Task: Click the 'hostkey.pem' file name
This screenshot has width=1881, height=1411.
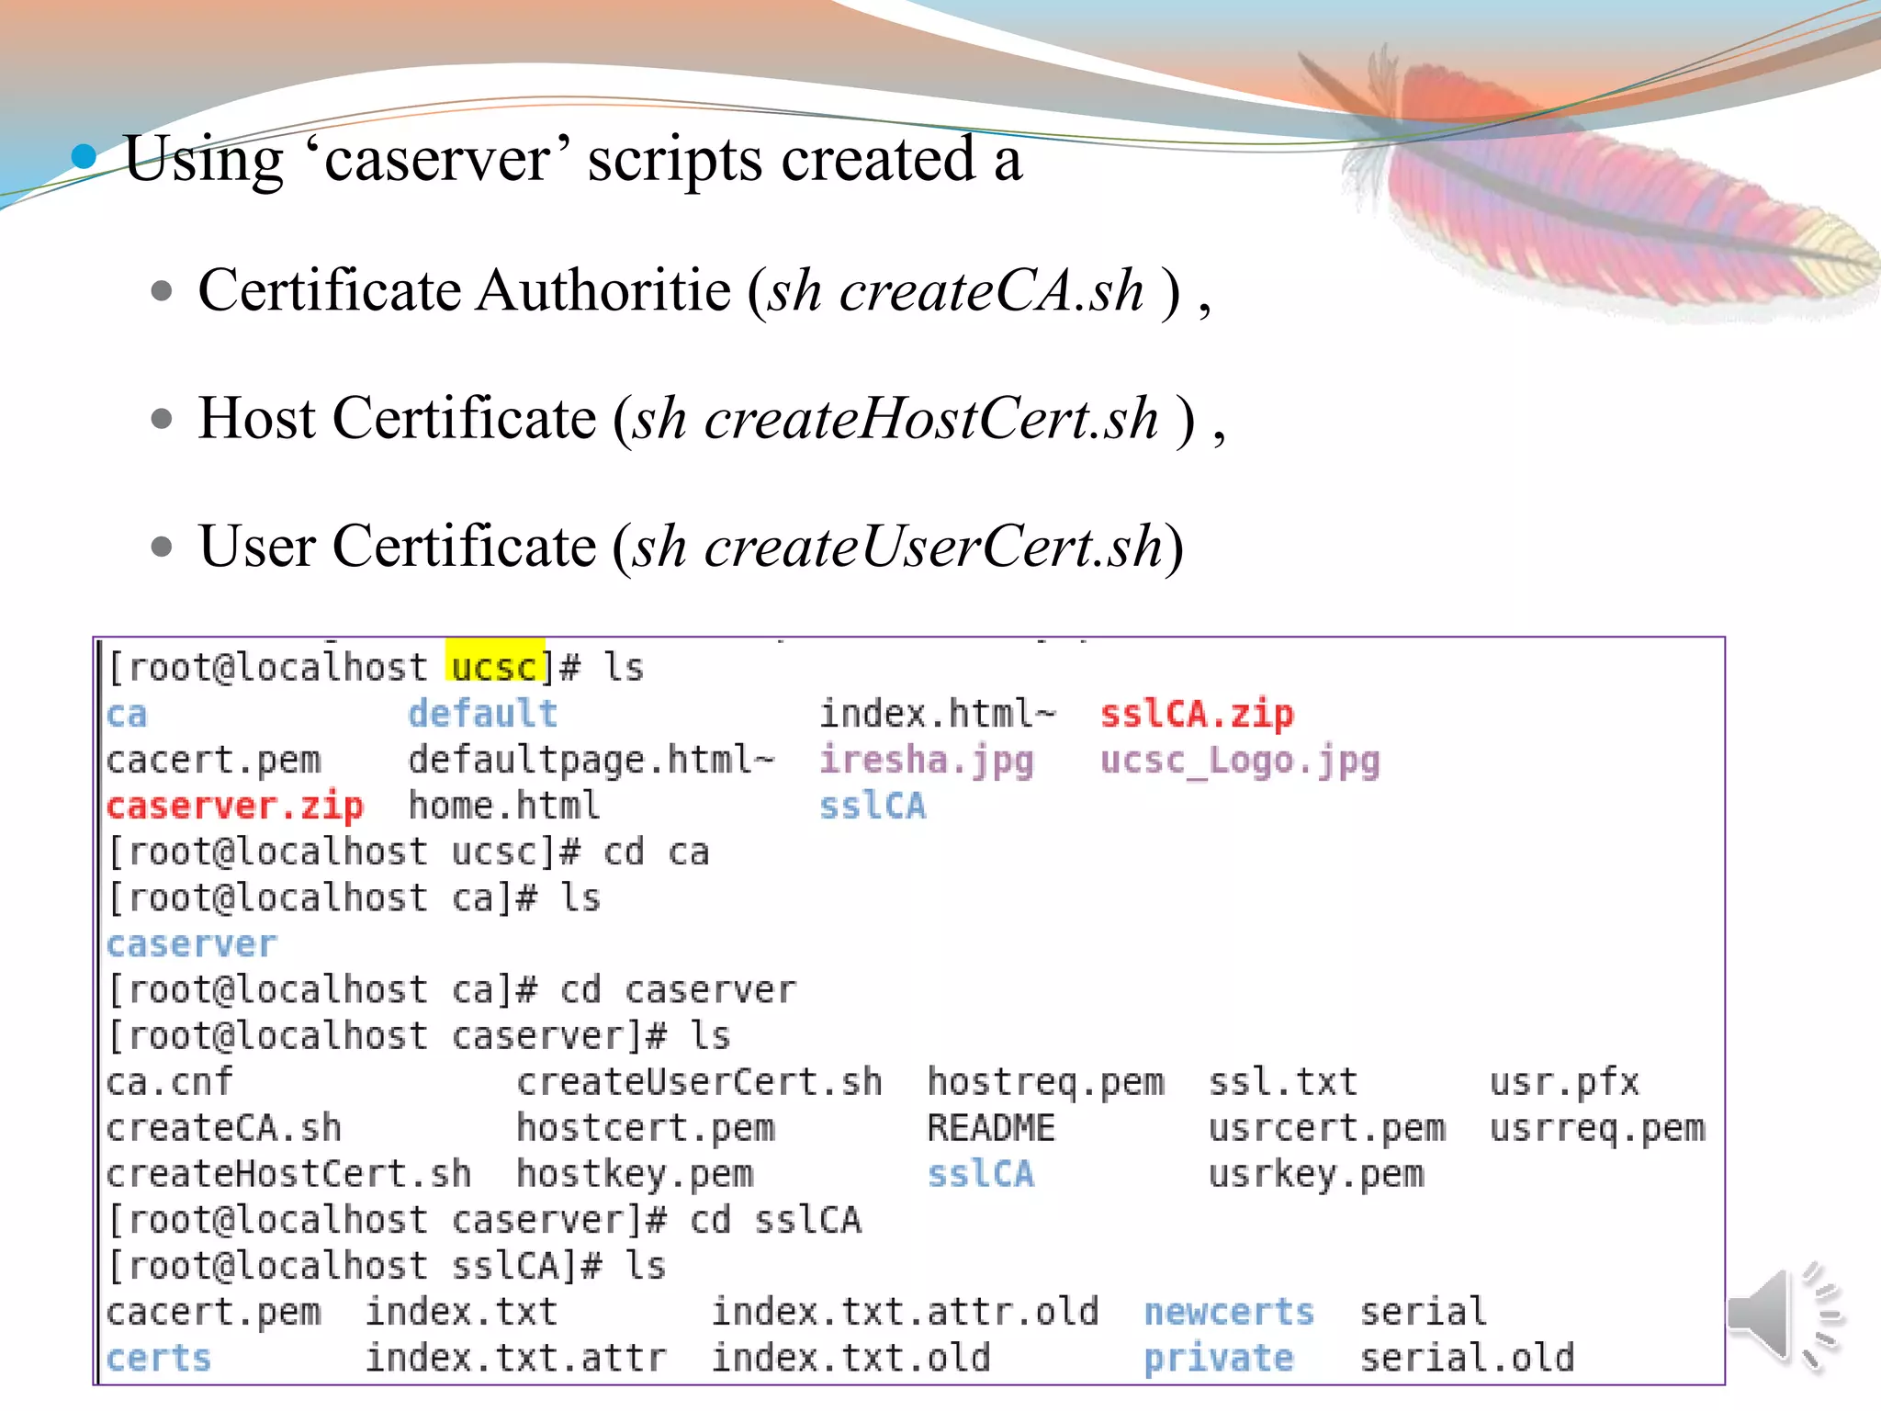Action: (x=635, y=1174)
